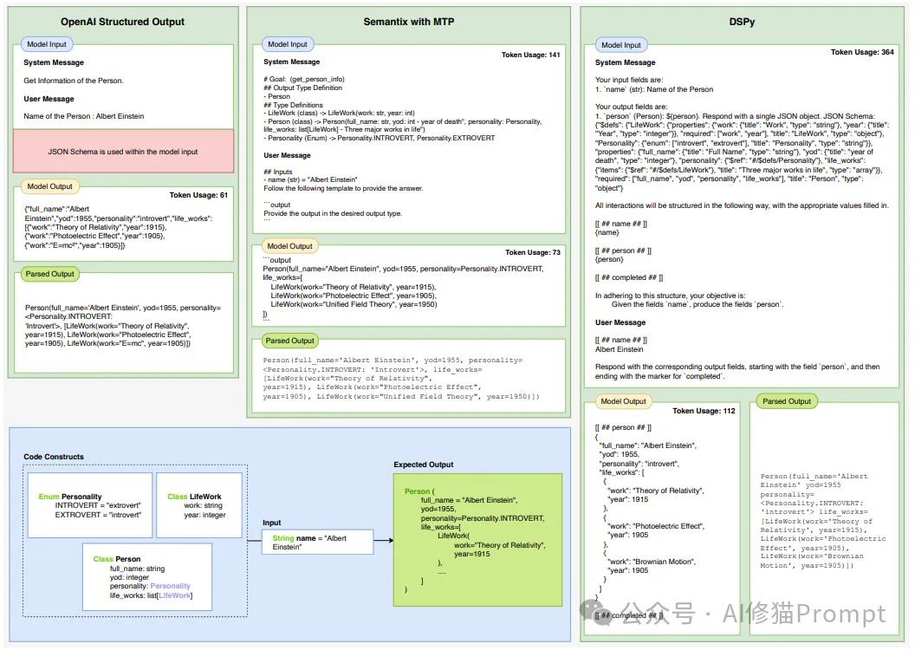Select "## Type Definitions" line
915x650 pixels.
(293, 106)
